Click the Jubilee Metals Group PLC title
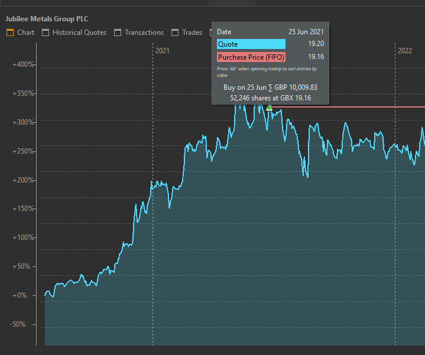 47,19
